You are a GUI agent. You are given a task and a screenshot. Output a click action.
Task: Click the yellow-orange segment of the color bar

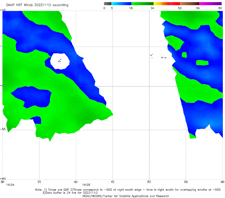(x=161, y=4)
